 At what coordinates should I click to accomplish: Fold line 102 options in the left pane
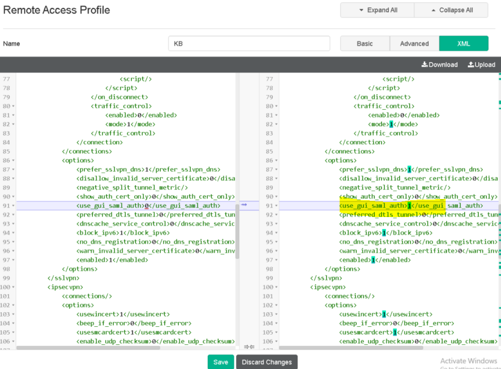[14, 305]
